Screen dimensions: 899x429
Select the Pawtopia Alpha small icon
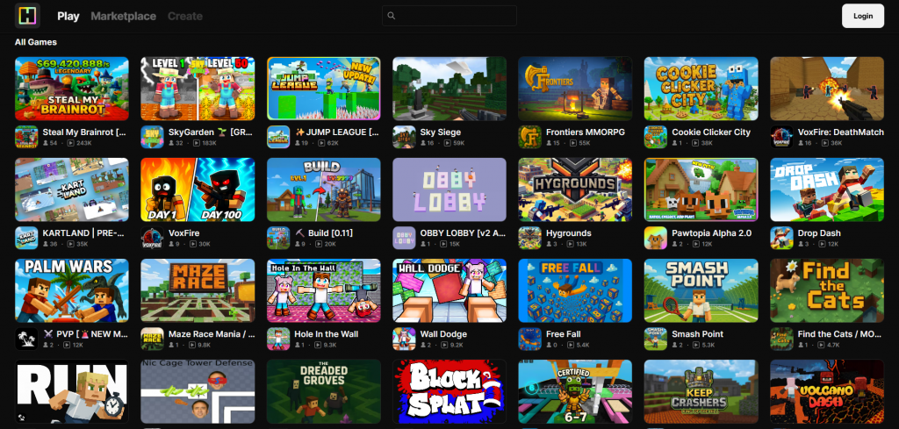point(655,238)
